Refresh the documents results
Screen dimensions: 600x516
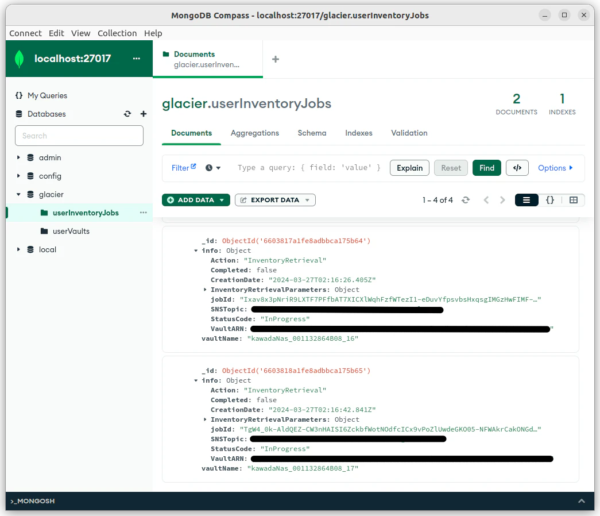coord(465,200)
